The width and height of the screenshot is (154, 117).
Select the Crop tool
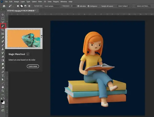click(3, 30)
